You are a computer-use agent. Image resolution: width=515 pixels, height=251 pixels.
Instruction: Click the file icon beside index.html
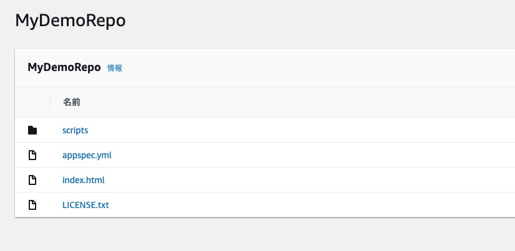32,180
